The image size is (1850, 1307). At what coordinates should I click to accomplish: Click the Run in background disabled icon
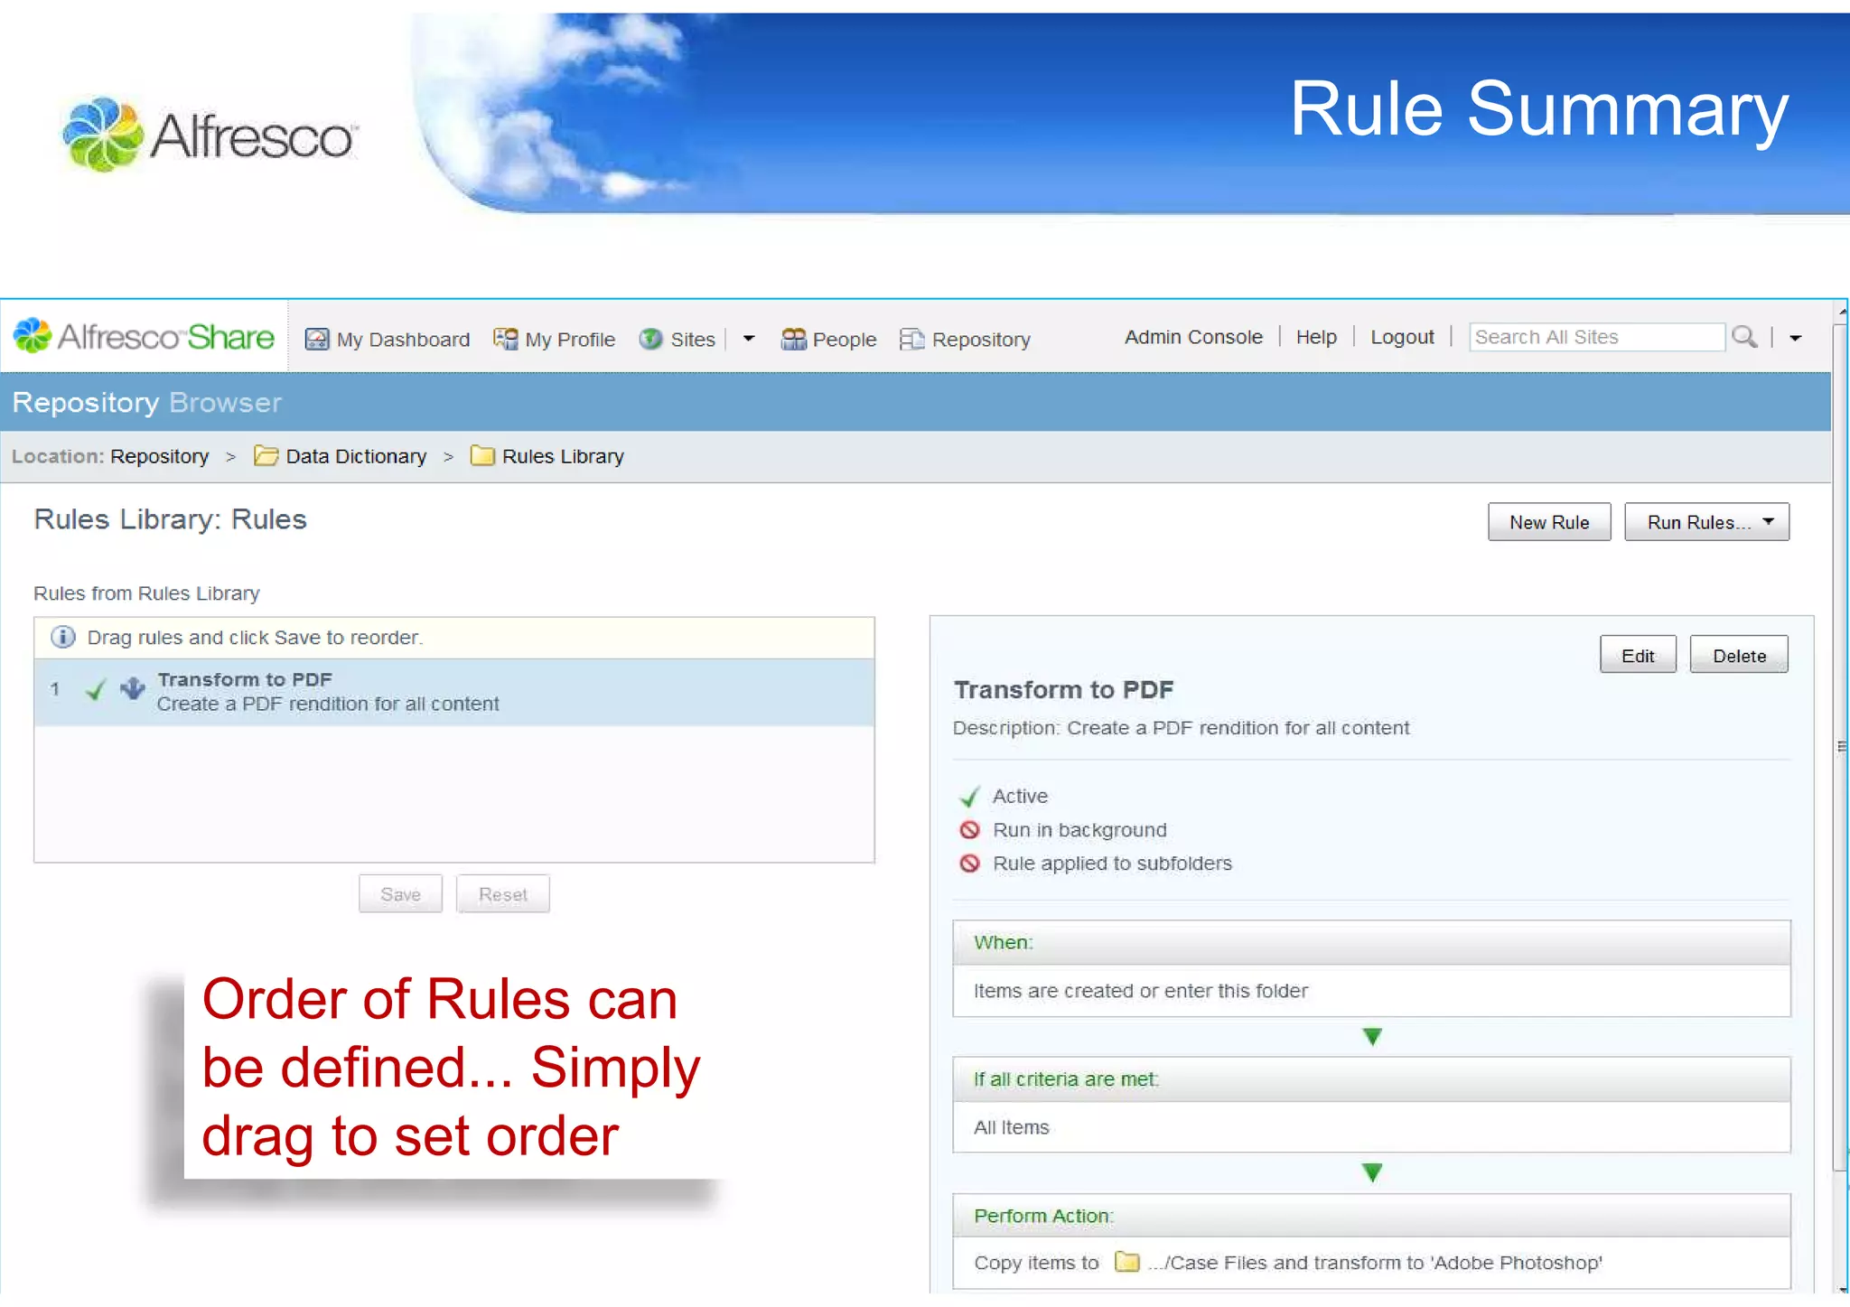click(x=969, y=830)
